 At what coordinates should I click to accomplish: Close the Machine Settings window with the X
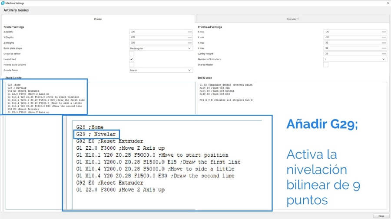(388, 3)
